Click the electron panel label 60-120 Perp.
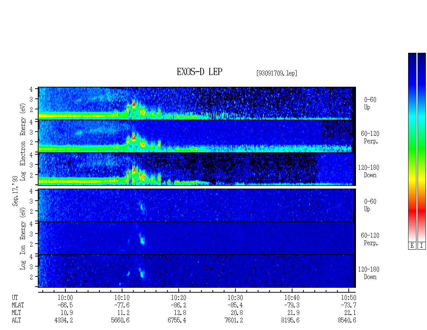This screenshot has width=427, height=330. pyautogui.click(x=370, y=137)
